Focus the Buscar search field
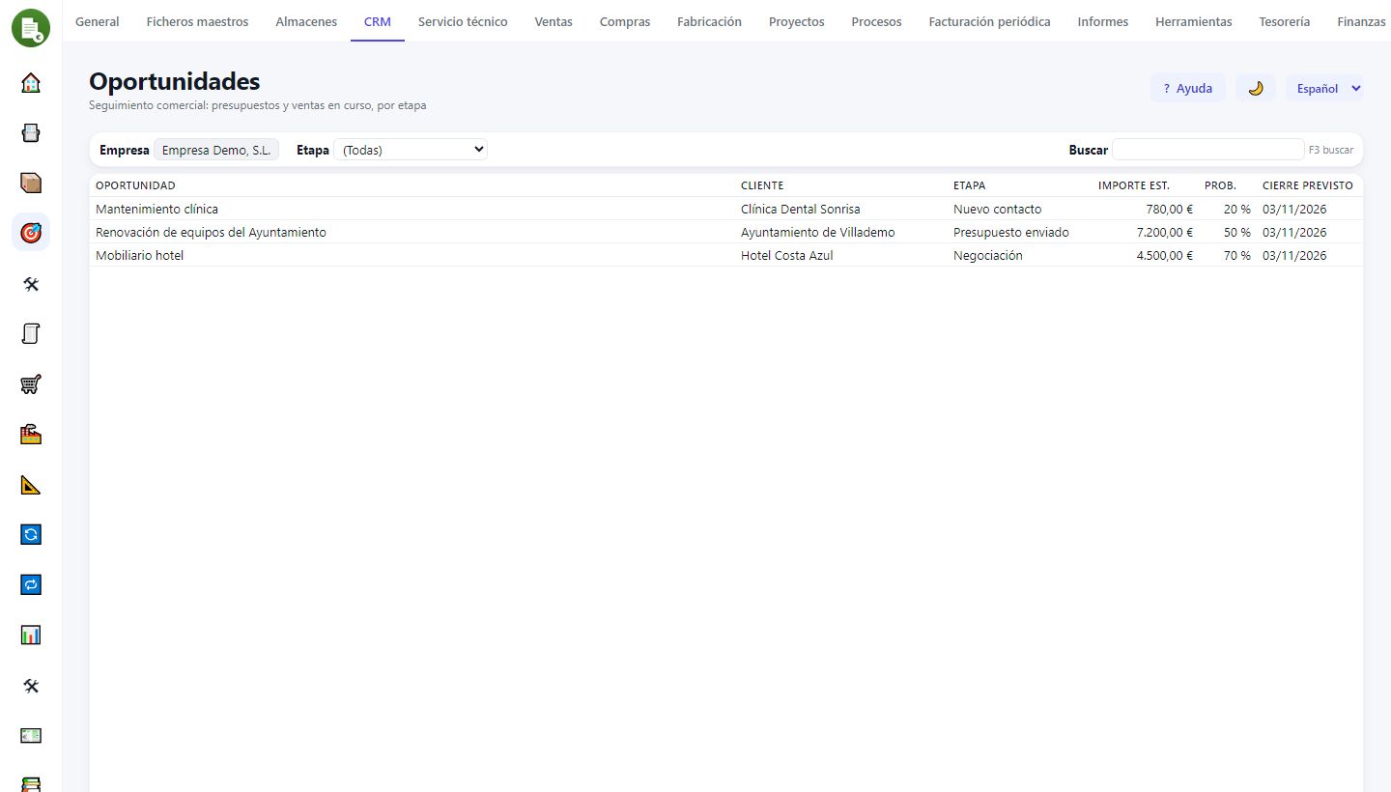Image resolution: width=1391 pixels, height=792 pixels. point(1208,150)
